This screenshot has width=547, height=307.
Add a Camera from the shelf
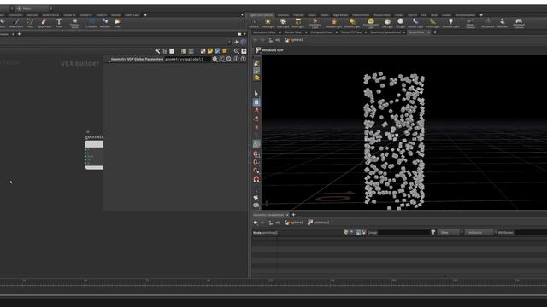[x=254, y=23]
